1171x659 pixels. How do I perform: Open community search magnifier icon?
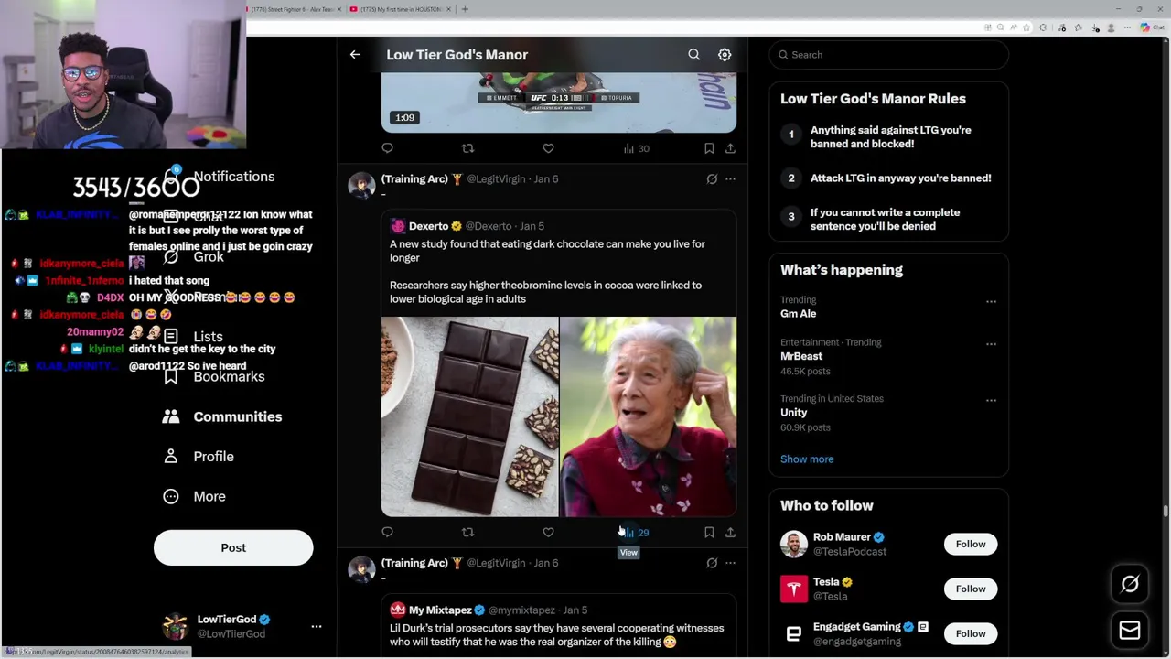tap(694, 55)
